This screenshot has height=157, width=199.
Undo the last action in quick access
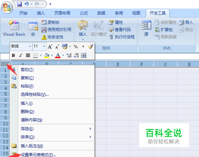(27, 4)
